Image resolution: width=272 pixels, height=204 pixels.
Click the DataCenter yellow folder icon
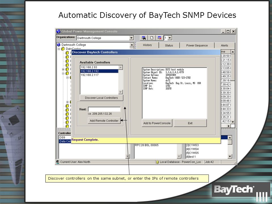[63, 49]
